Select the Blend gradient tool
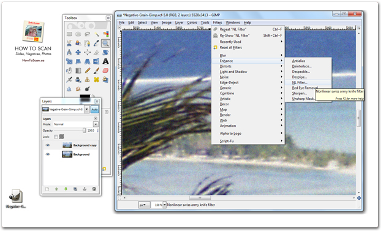This screenshot has height=231, width=386. click(78, 70)
